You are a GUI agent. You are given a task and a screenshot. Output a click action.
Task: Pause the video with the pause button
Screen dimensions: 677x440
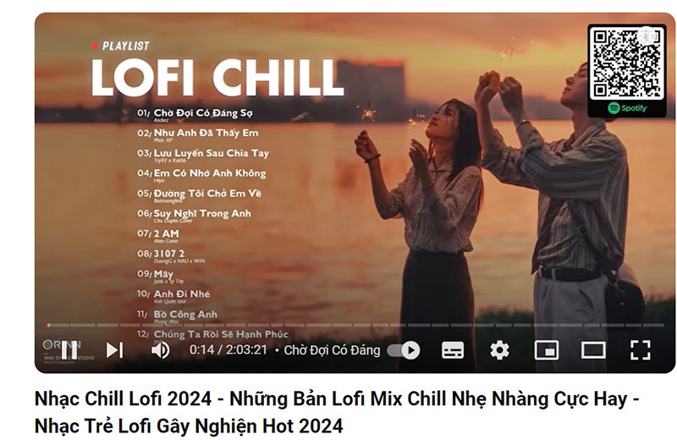coord(69,349)
